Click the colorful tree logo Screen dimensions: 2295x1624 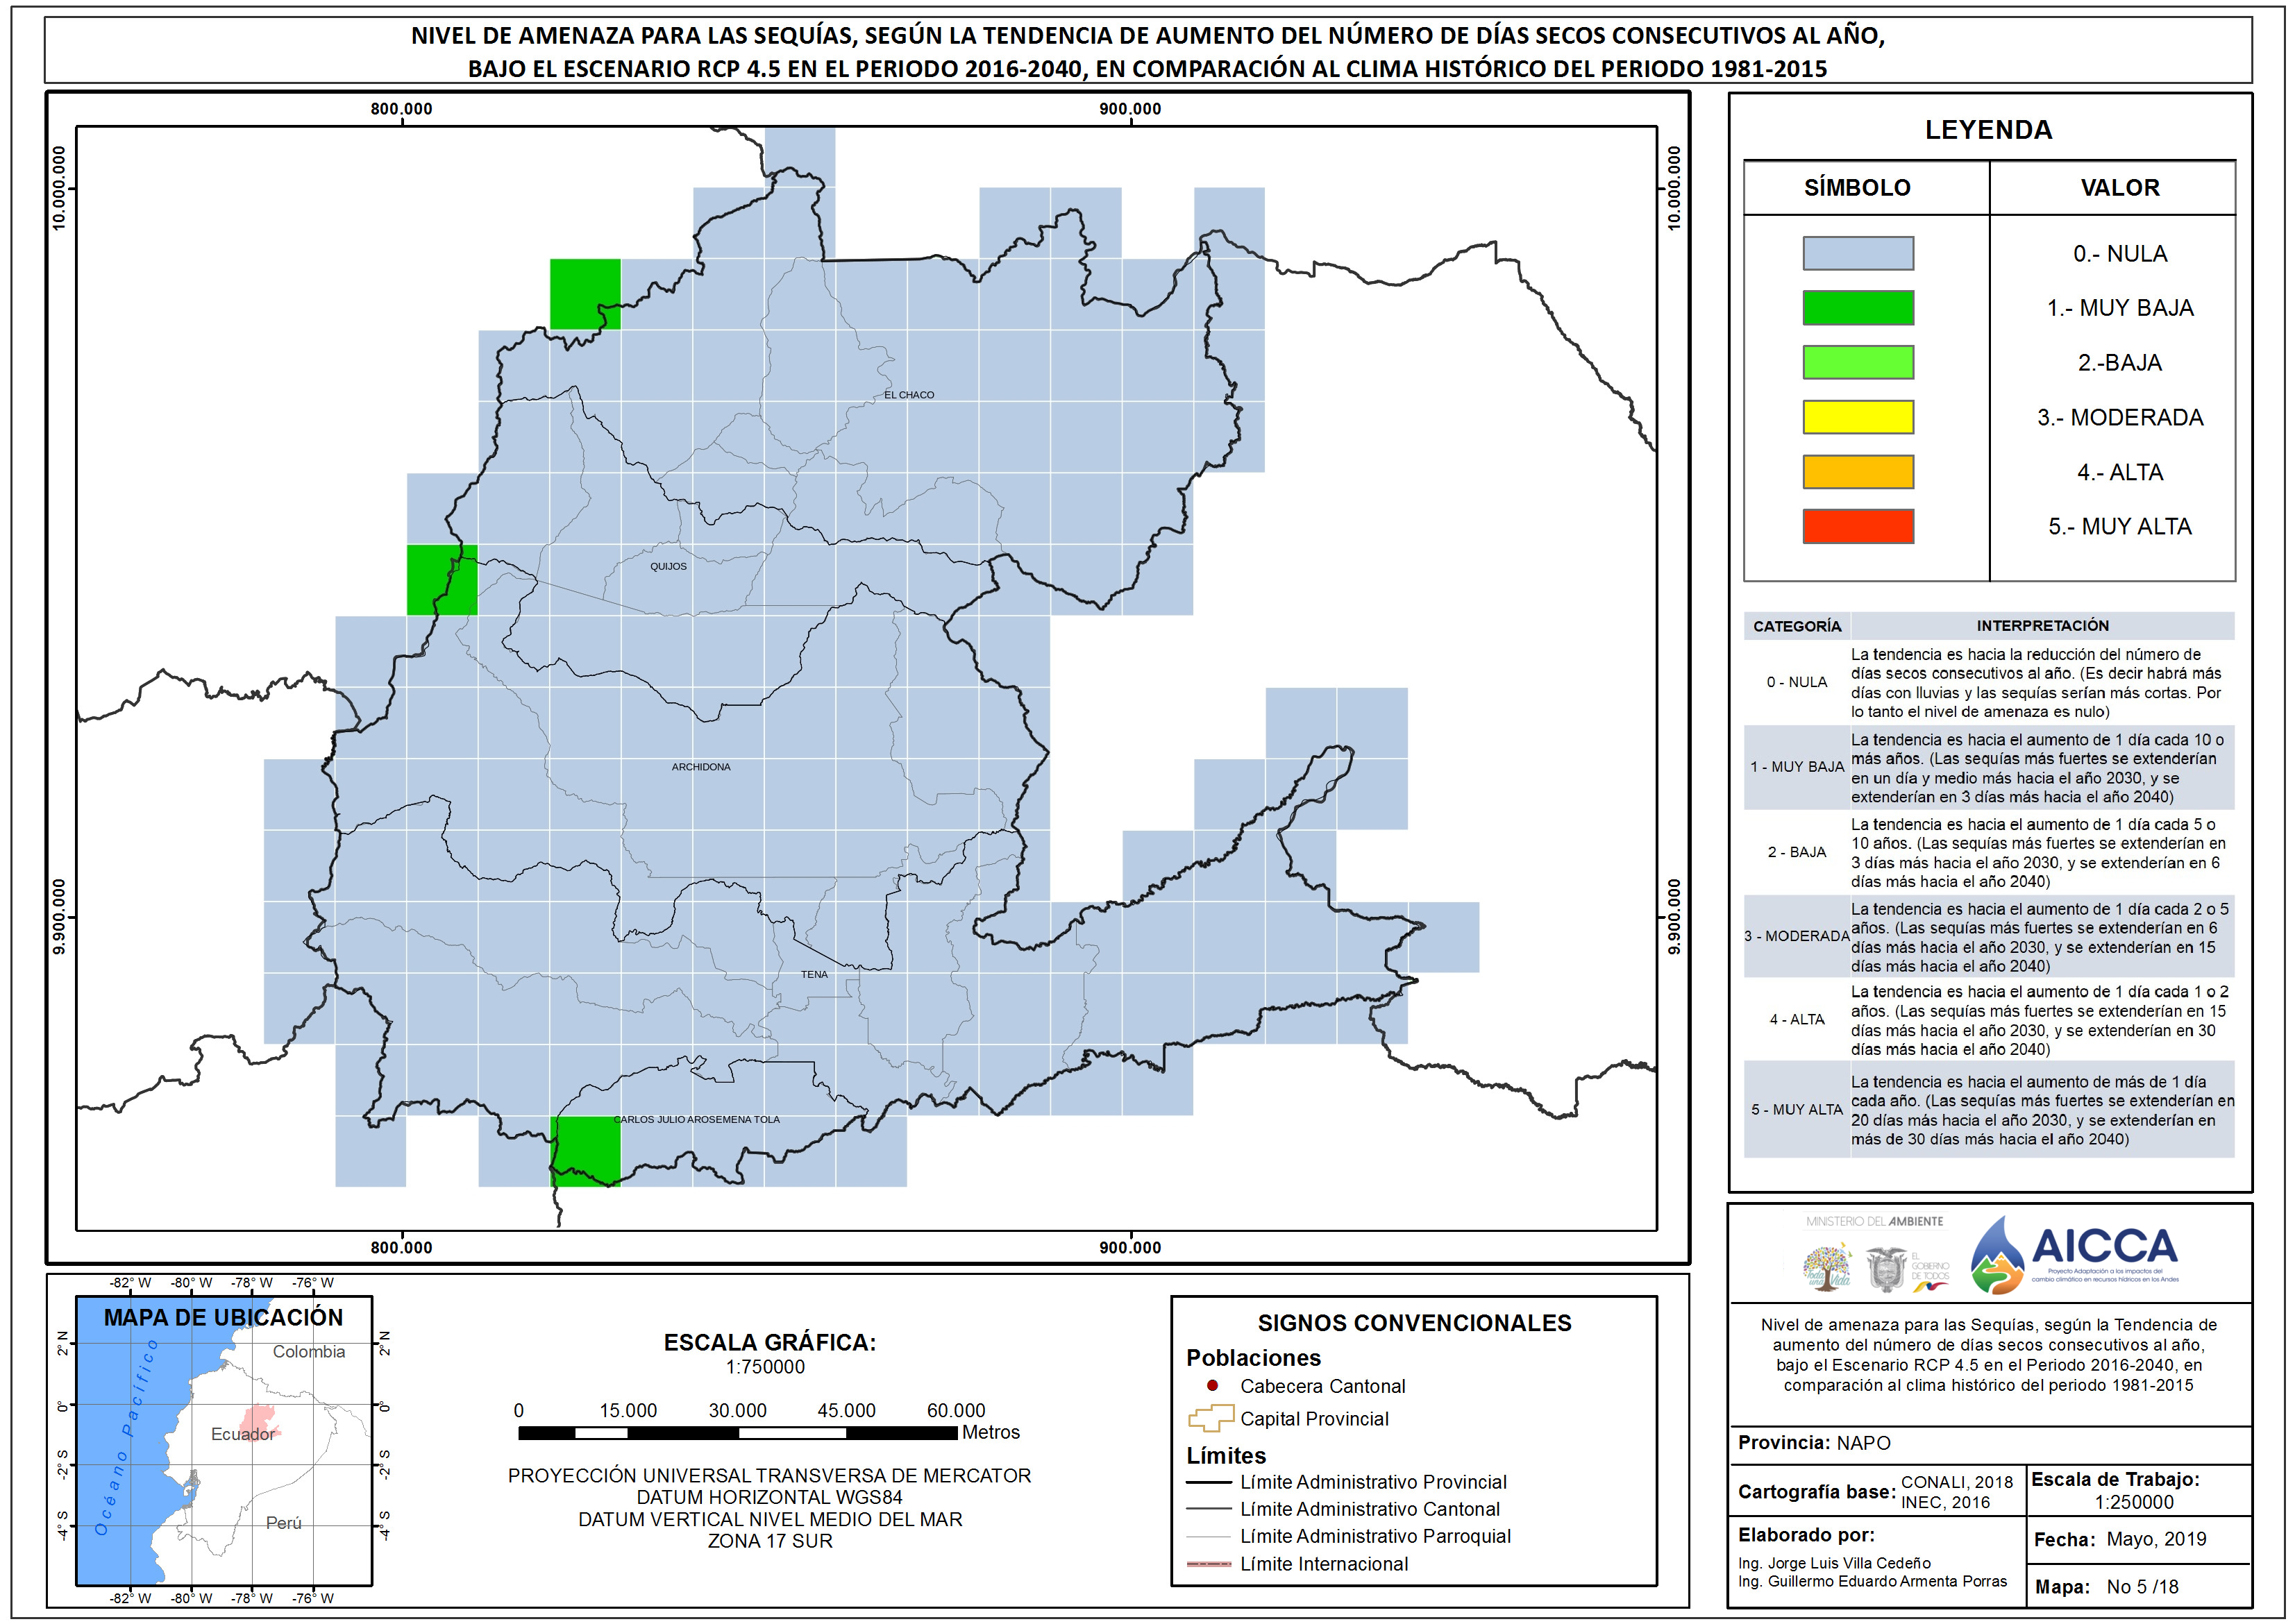[1827, 1266]
